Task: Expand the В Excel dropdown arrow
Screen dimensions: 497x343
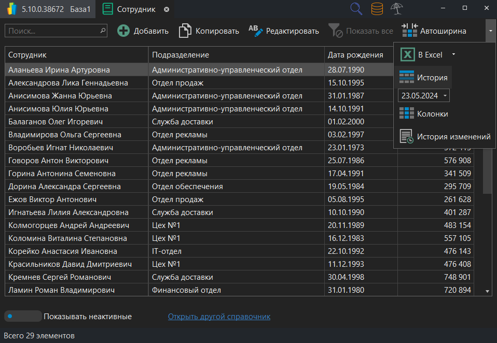Action: (453, 54)
